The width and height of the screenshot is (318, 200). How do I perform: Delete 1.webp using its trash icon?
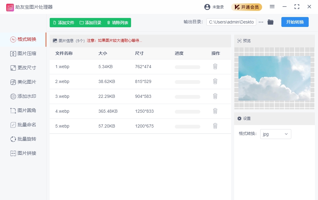click(215, 67)
